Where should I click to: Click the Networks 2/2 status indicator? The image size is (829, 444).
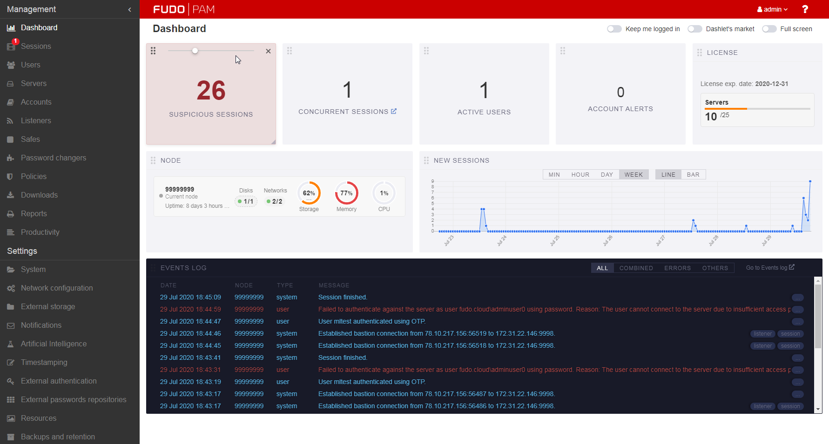(x=275, y=201)
